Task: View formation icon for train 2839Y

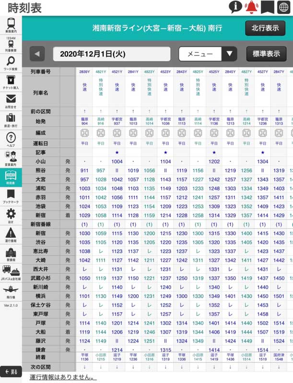Action: pyautogui.click(x=84, y=133)
